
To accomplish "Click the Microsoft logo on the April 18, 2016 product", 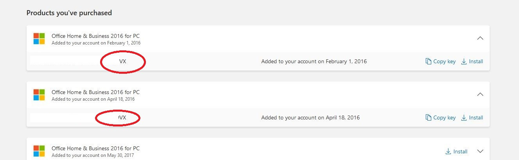I will [x=39, y=95].
